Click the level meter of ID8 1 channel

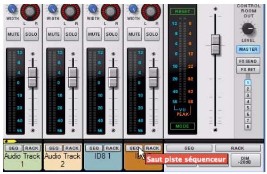point(96,91)
